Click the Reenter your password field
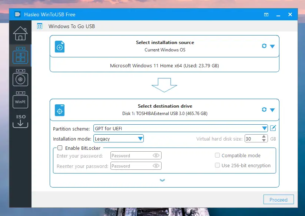The height and width of the screenshot is (216, 305). pos(136,166)
